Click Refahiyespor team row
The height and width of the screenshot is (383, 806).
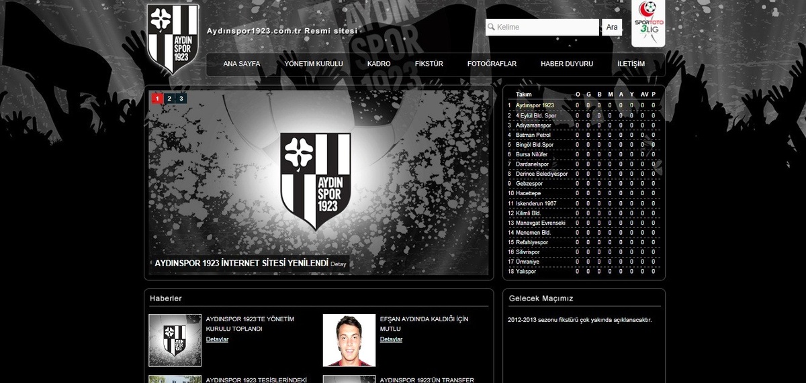coord(583,242)
